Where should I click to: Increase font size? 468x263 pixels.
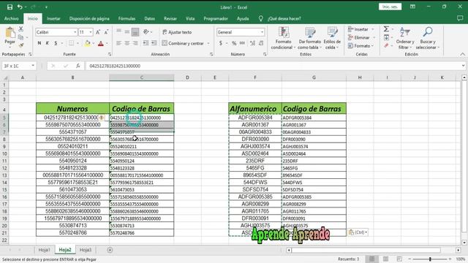(98, 32)
